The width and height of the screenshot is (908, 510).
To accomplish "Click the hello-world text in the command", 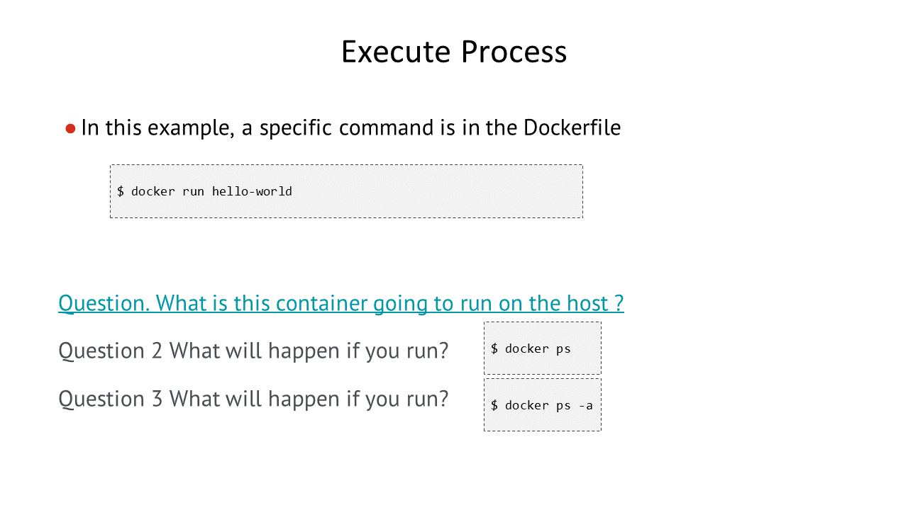I will [x=252, y=191].
